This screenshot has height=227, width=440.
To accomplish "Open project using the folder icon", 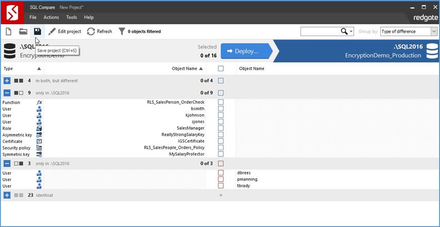I will coord(23,31).
